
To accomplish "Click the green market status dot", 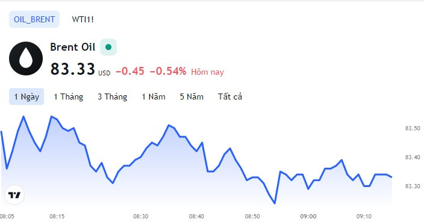I will pyautogui.click(x=108, y=47).
